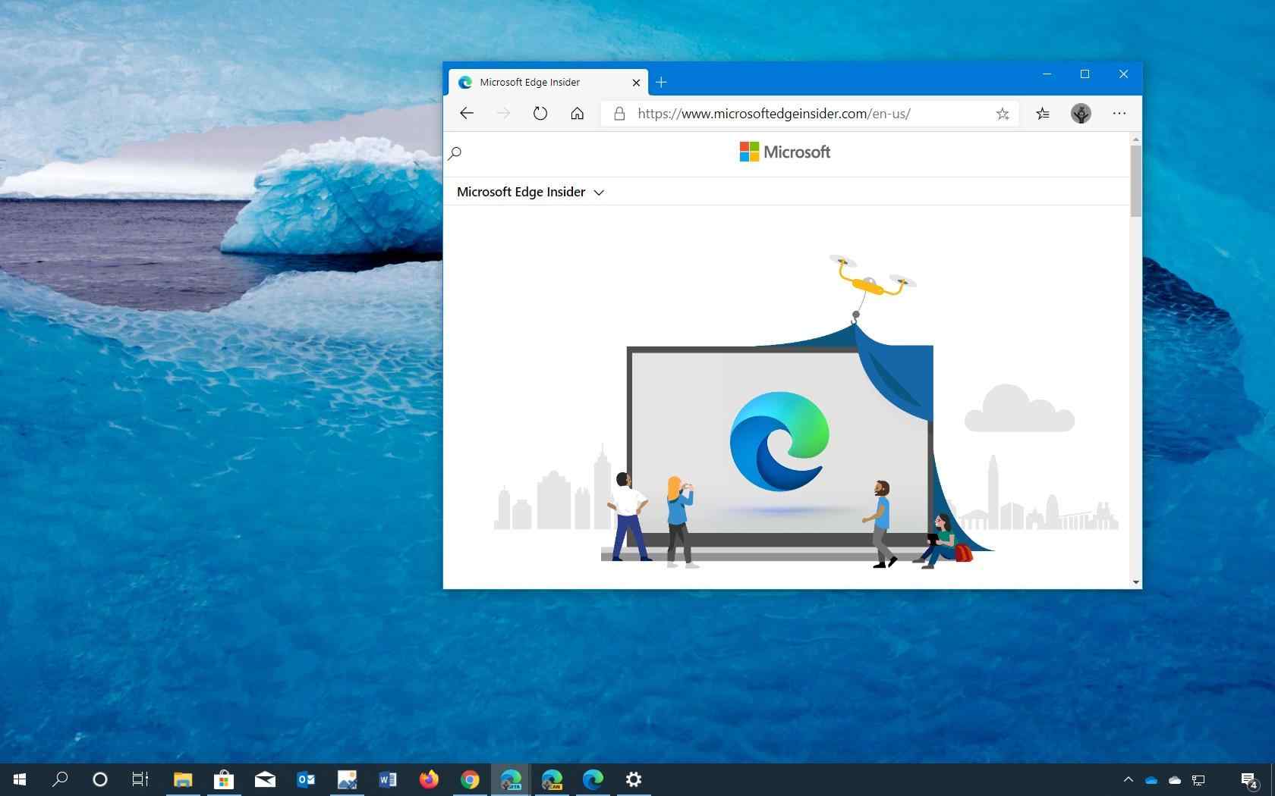Image resolution: width=1275 pixels, height=796 pixels.
Task: Add page to favorites with star icon
Action: click(x=1003, y=114)
